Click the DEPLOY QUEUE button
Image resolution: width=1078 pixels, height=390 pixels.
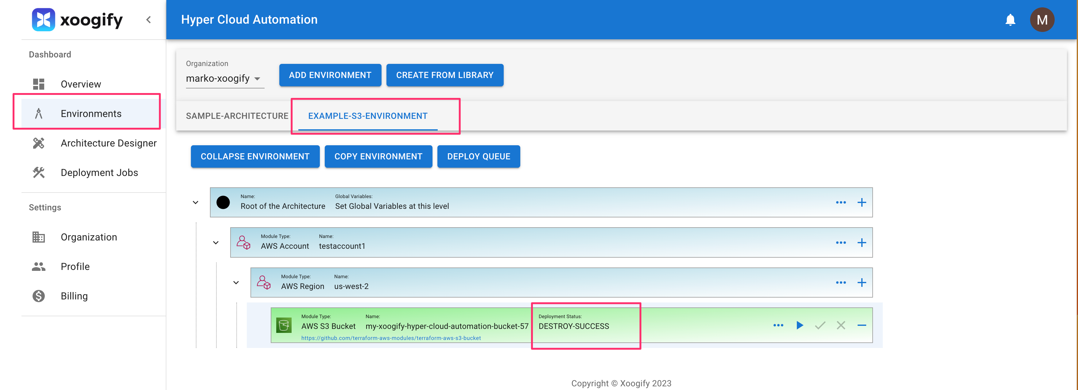[478, 157]
